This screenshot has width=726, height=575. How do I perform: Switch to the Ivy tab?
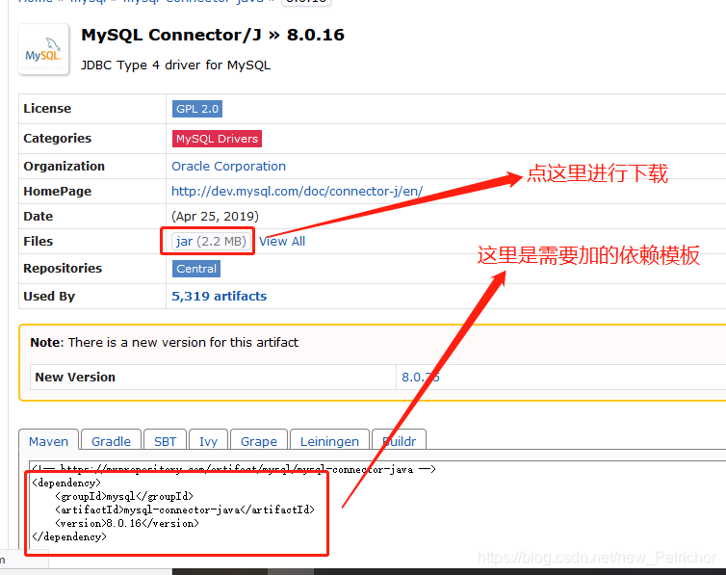tap(208, 441)
